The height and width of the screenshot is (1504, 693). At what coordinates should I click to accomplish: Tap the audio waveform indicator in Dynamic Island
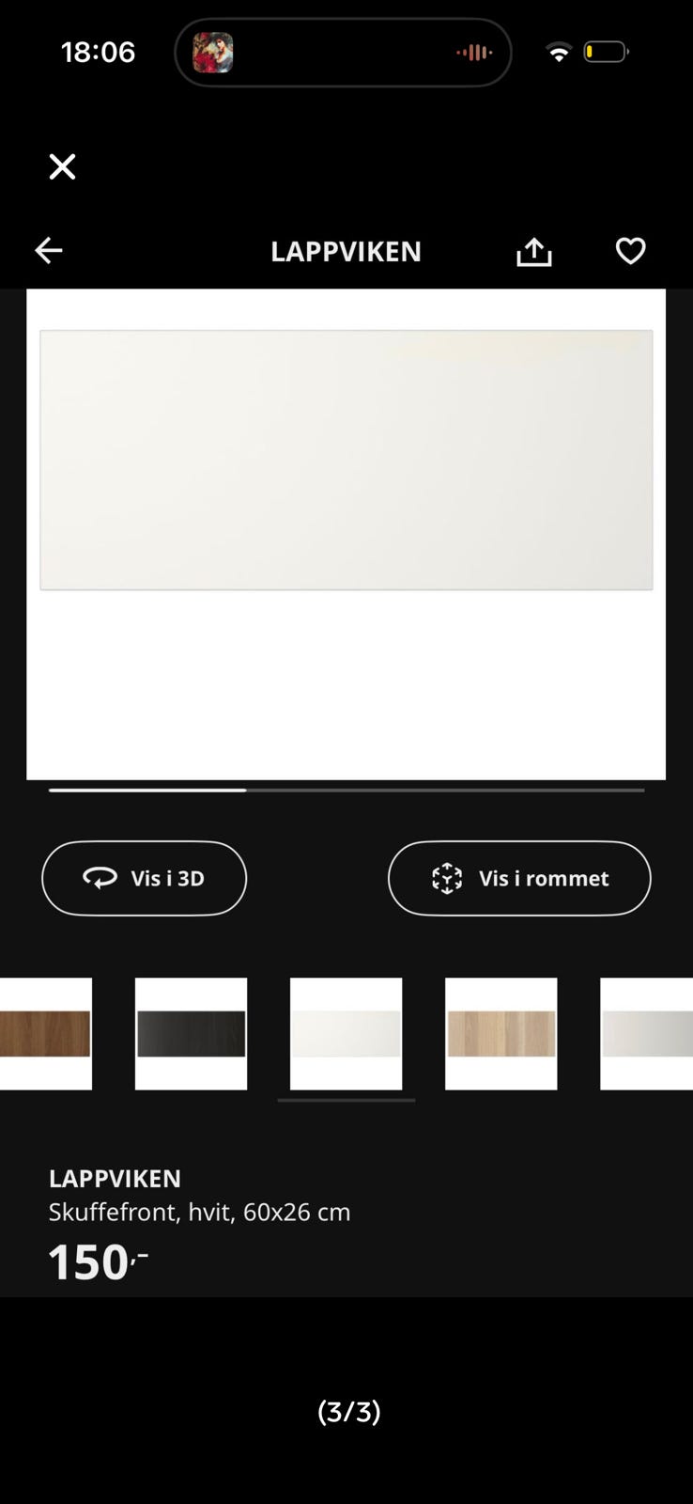click(x=474, y=53)
